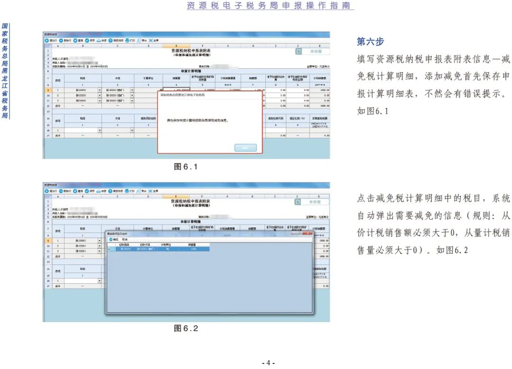Click 重填 reset icon in figure 6.2

pos(75,191)
